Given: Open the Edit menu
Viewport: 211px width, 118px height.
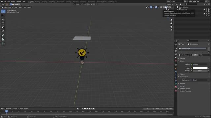Looking at the screenshot, I should tap(9, 1).
